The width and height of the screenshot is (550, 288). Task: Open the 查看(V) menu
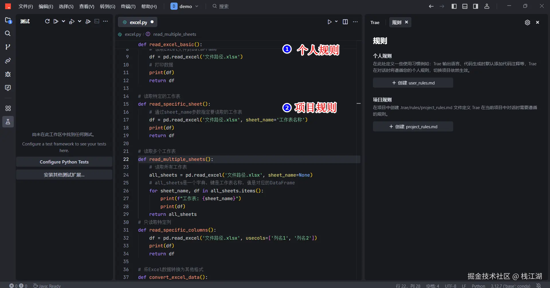tap(87, 6)
